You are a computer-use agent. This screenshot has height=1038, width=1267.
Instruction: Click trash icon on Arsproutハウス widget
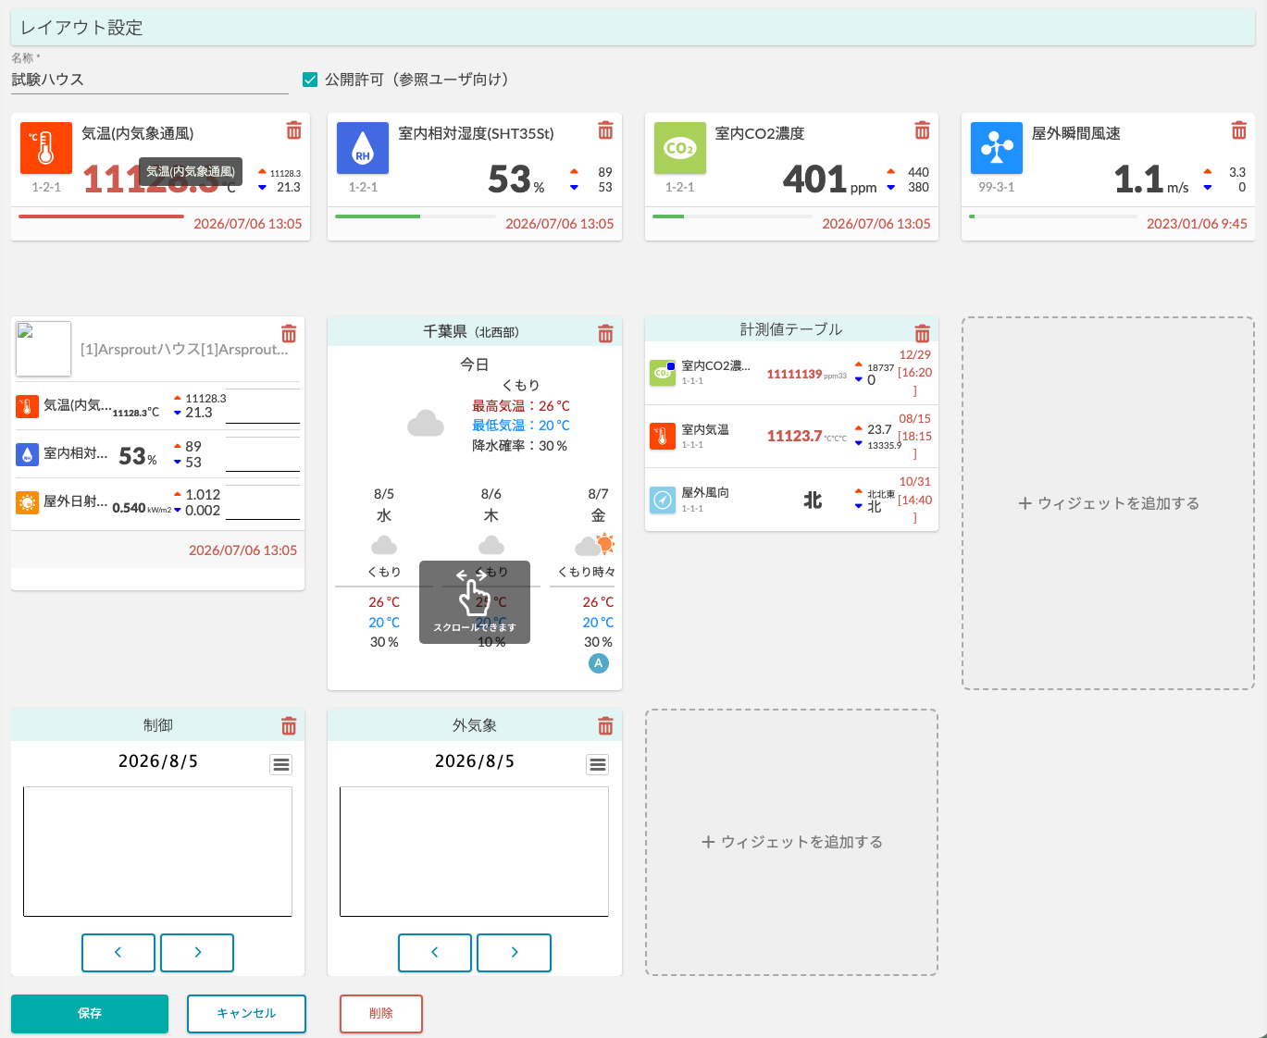pos(289,333)
